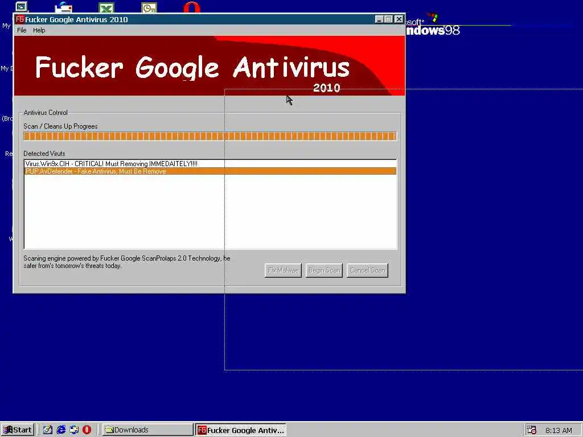This screenshot has width=583, height=437.
Task: Launch Outlook Express quick launch icon
Action: [74, 430]
